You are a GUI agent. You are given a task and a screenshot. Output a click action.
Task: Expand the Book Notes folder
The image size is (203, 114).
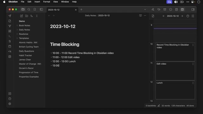[17, 25]
